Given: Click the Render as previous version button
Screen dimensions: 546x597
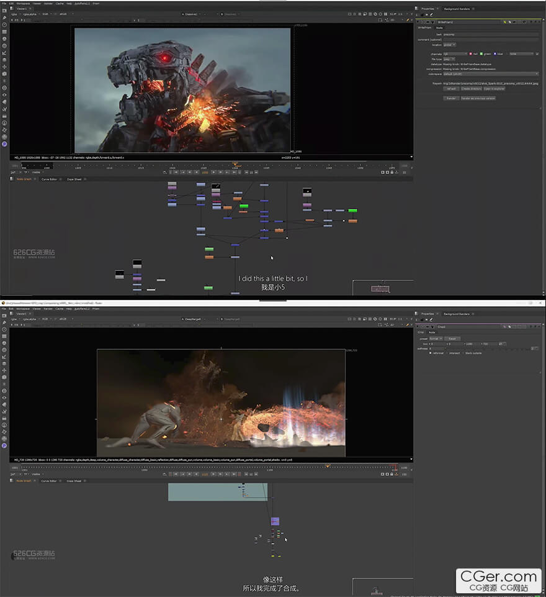Looking at the screenshot, I should tap(478, 98).
